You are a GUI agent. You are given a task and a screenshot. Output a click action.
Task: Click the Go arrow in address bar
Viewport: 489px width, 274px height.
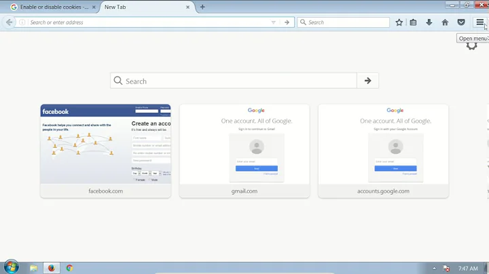point(287,22)
